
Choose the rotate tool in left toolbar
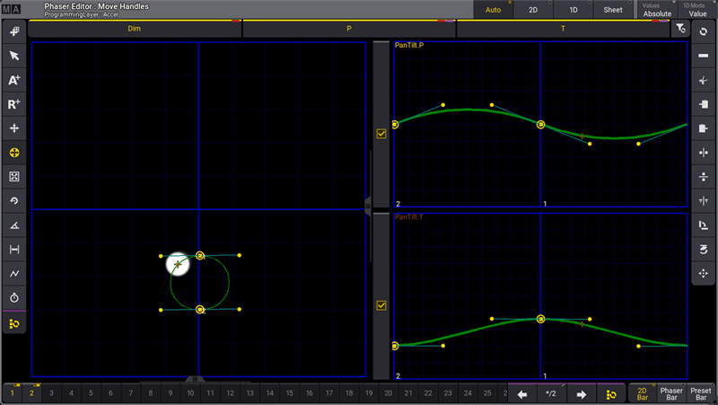[x=13, y=201]
